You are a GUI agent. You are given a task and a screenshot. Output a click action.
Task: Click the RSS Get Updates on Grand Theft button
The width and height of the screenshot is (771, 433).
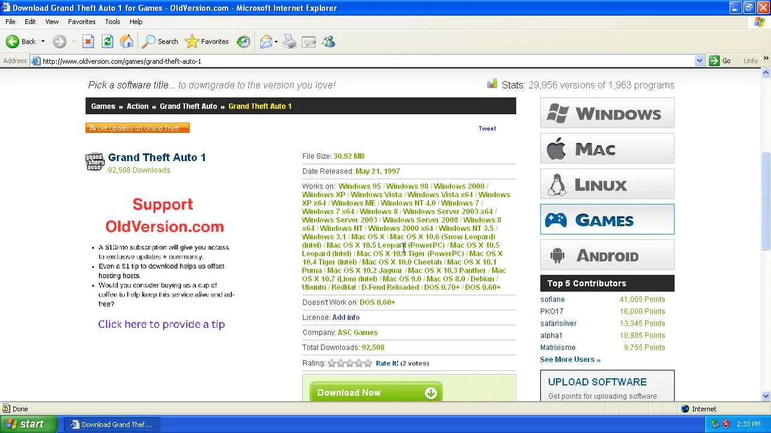coord(137,128)
